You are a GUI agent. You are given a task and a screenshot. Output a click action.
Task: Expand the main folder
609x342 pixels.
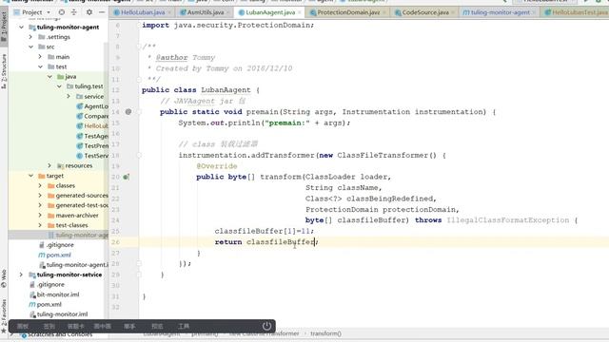pos(40,57)
